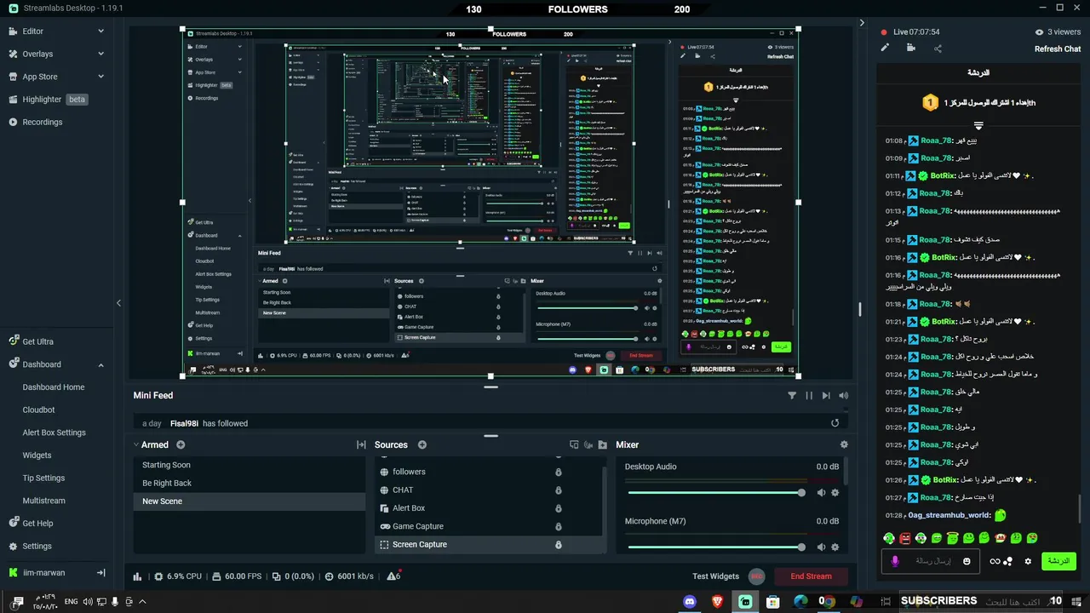Open Mixer advanced settings gear

click(844, 444)
